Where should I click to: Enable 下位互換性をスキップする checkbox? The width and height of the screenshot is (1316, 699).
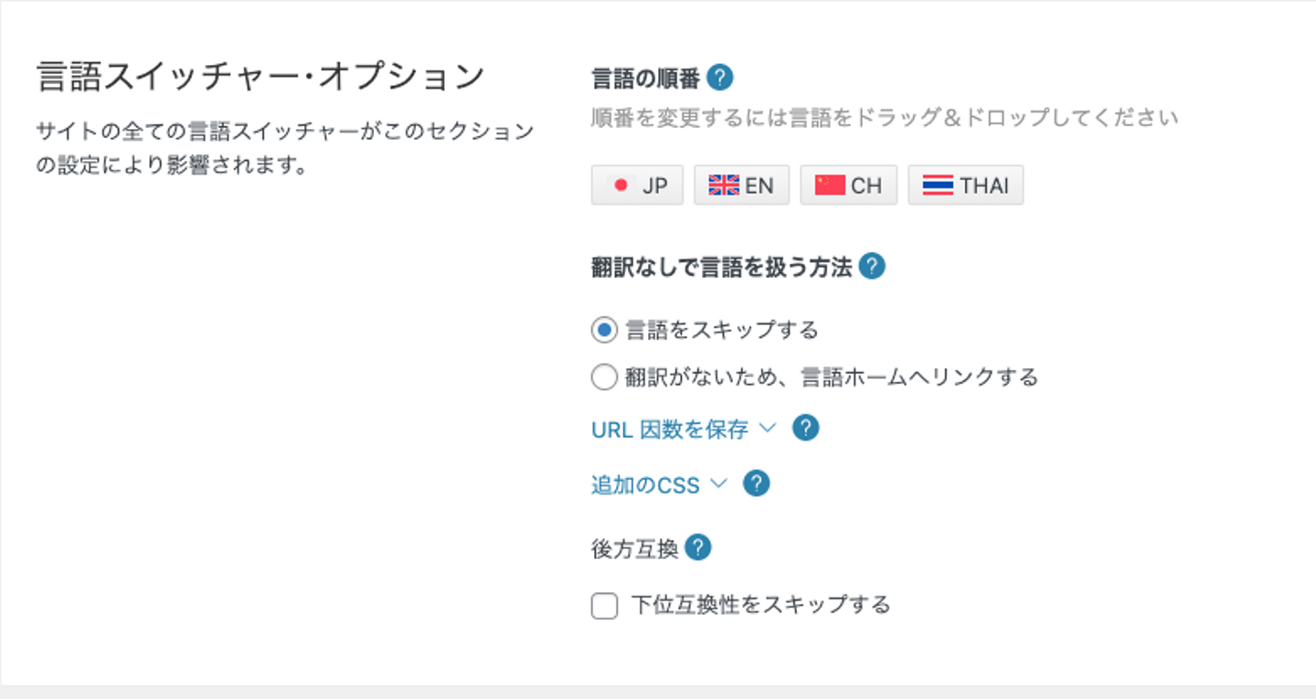tap(604, 605)
